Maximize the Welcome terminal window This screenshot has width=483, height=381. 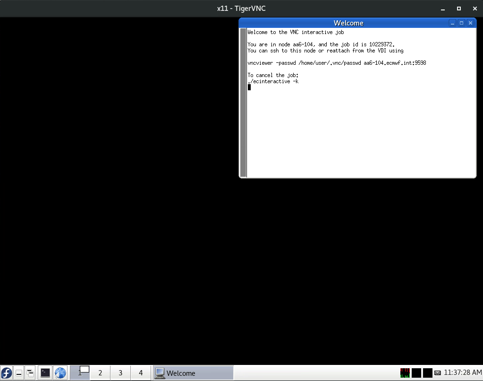pos(461,23)
